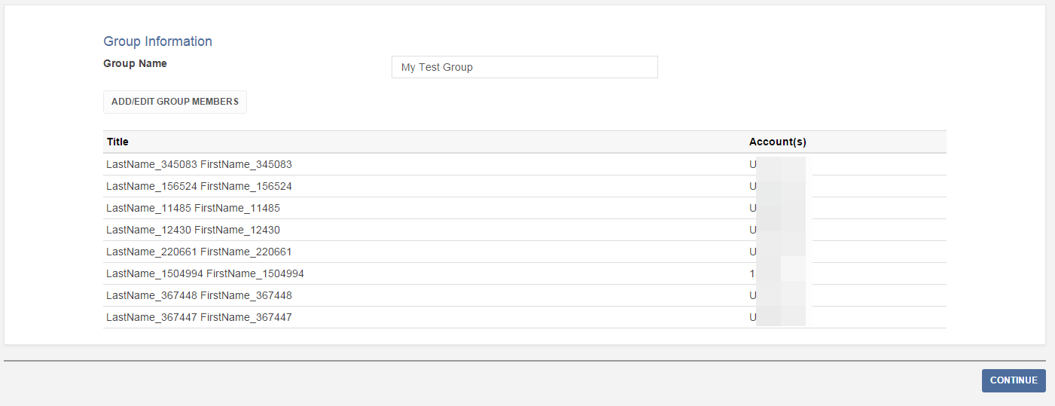The image size is (1055, 406).
Task: Click the Account(s) column header
Action: pyautogui.click(x=777, y=142)
